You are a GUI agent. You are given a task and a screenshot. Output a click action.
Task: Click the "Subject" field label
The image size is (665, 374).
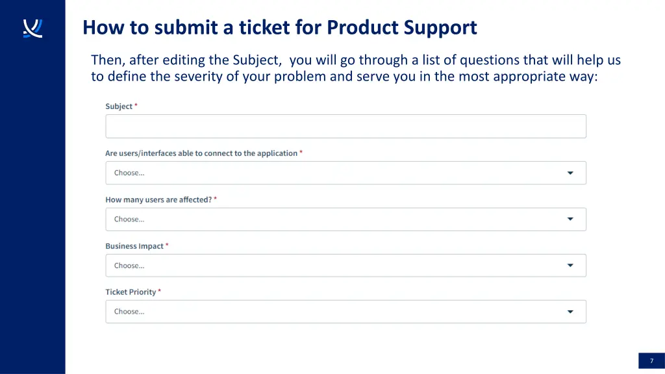click(119, 106)
